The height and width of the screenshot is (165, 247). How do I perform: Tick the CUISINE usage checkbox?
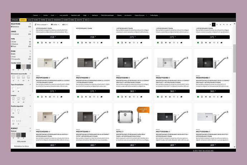12,34
